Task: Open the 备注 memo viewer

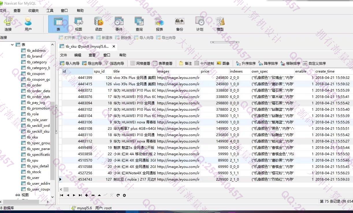Action: point(185,63)
